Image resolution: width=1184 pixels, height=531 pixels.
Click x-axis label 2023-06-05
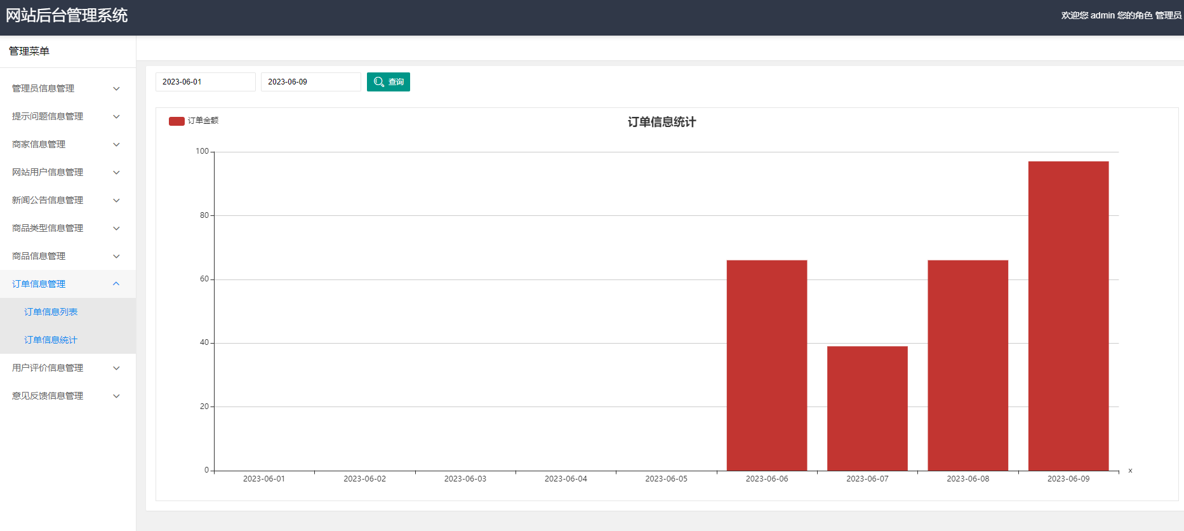pyautogui.click(x=667, y=479)
